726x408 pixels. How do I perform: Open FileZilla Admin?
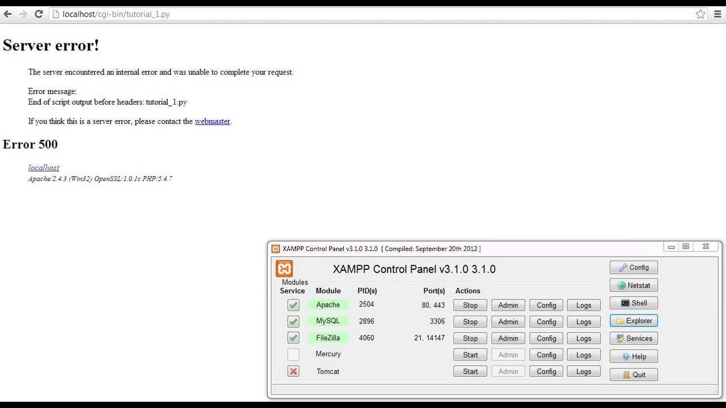[x=508, y=338]
